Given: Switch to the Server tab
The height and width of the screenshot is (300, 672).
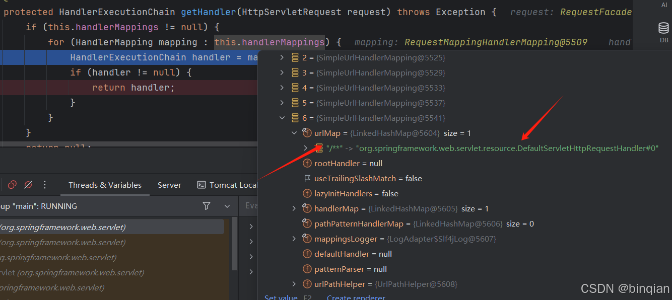Looking at the screenshot, I should click(x=169, y=185).
